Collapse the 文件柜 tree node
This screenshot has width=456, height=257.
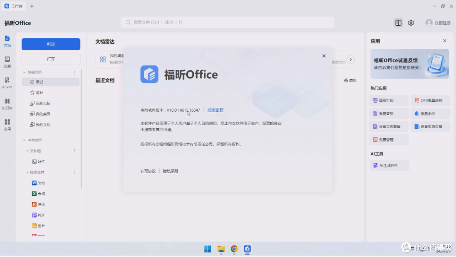click(x=27, y=151)
